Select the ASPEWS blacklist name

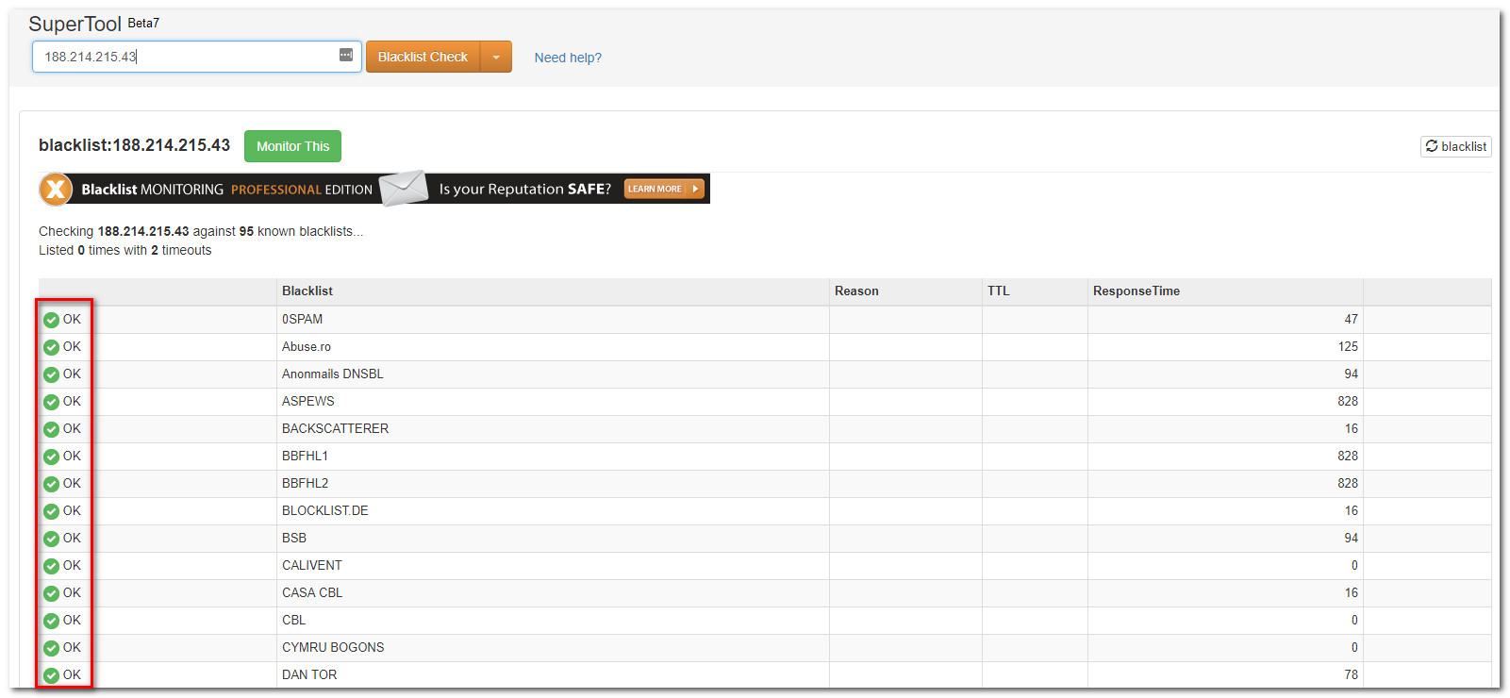tap(308, 401)
